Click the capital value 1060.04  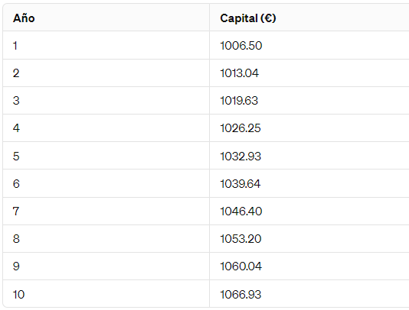[x=240, y=266]
